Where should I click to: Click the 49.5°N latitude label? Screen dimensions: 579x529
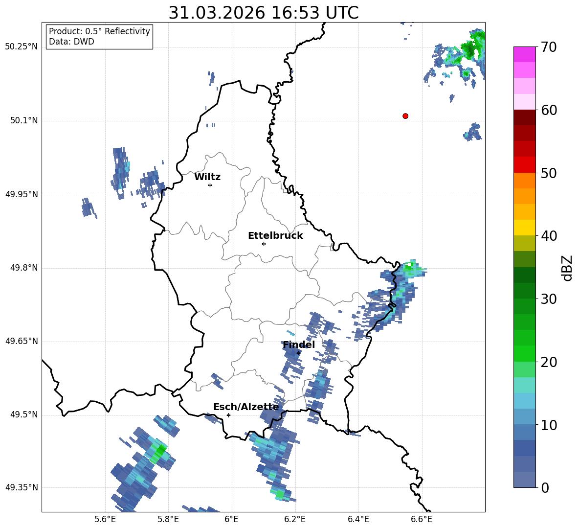tap(24, 414)
